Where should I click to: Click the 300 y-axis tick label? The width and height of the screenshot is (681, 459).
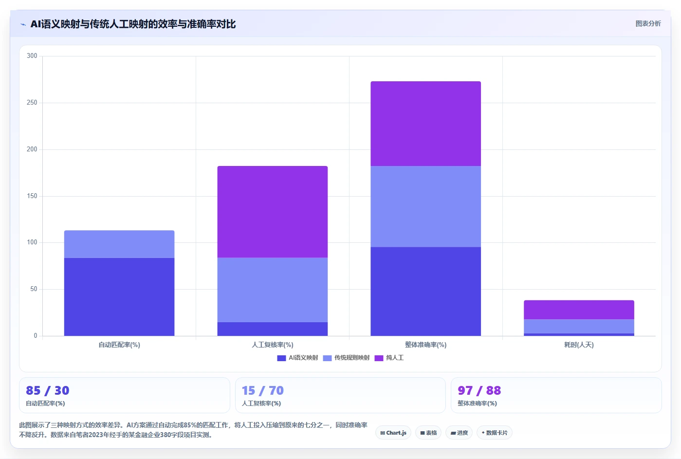pos(32,56)
